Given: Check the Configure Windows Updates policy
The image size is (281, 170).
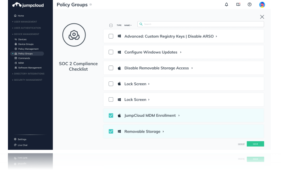Looking at the screenshot, I should [111, 52].
